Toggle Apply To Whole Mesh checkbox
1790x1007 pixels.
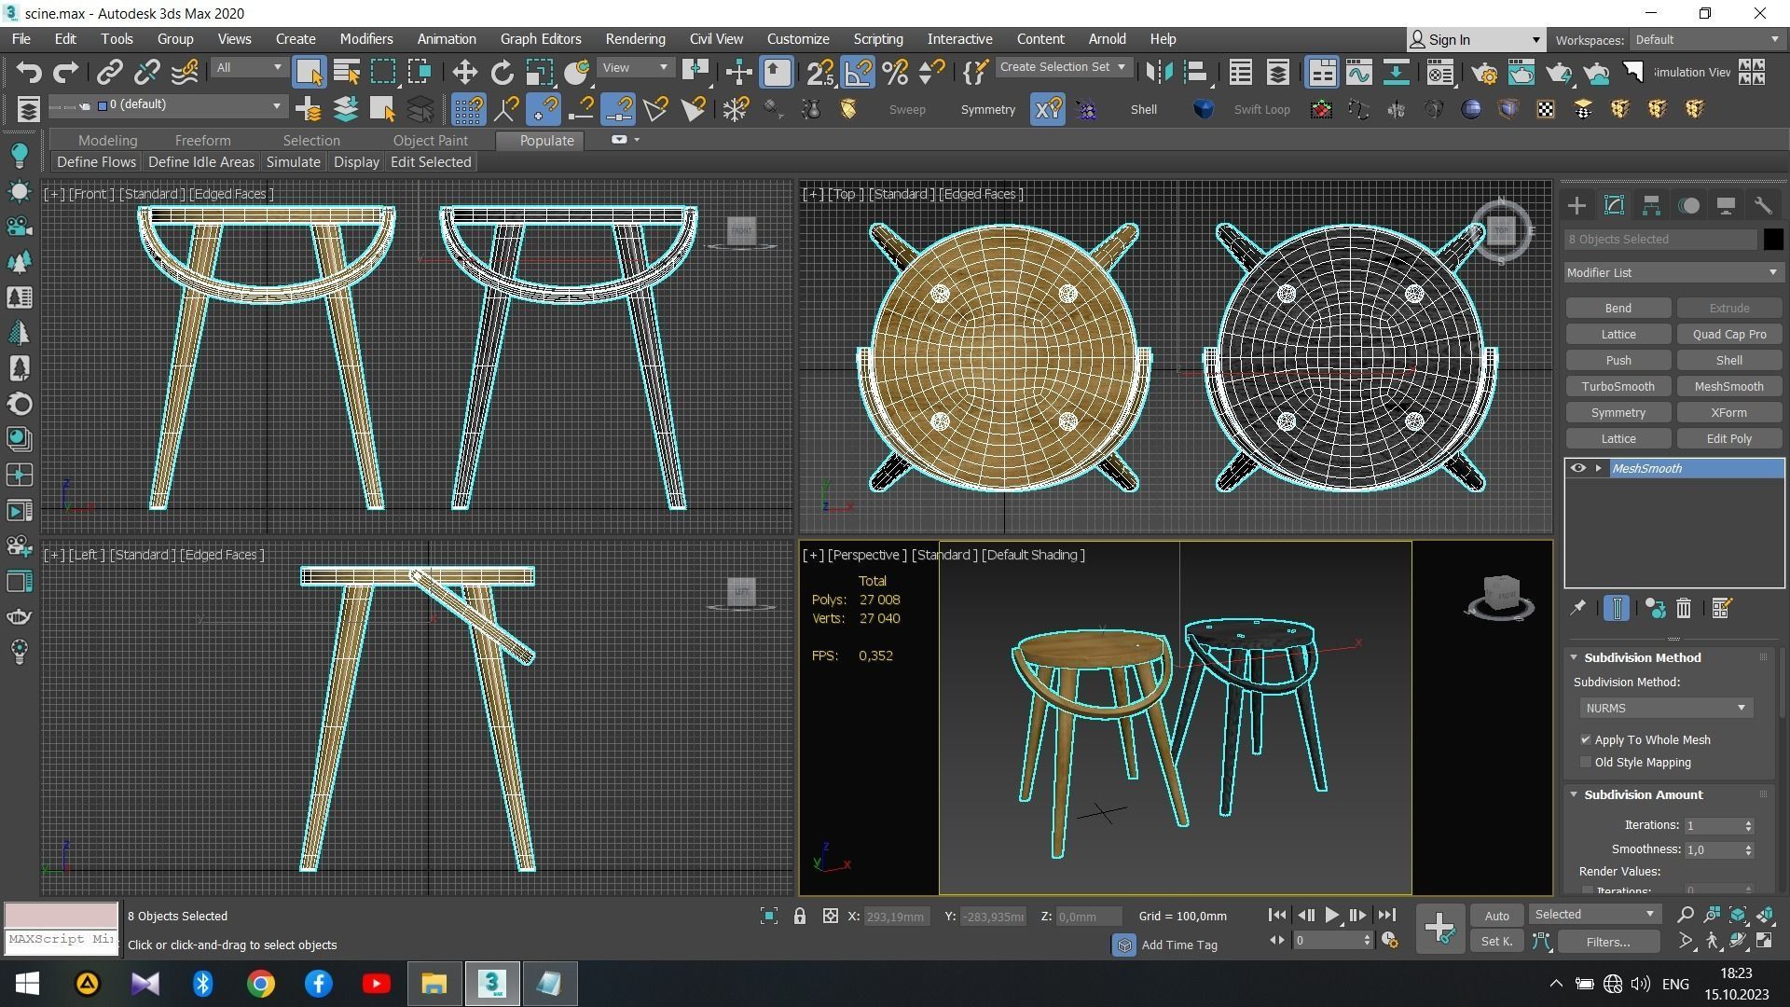click(x=1585, y=739)
